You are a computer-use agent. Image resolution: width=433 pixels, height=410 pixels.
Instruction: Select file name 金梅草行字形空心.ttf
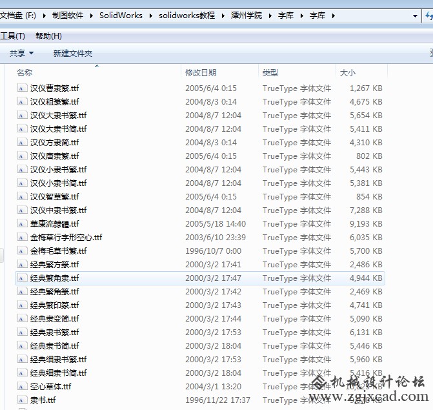(x=66, y=237)
